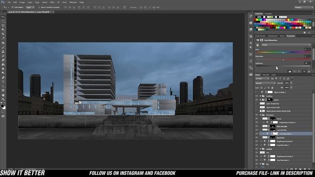Image resolution: width=315 pixels, height=177 pixels.
Task: Toggle the Auto-Select checkbox
Action: coord(12,7)
